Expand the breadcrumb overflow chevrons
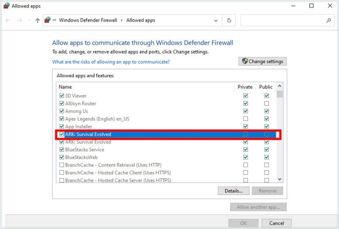 tap(54, 20)
